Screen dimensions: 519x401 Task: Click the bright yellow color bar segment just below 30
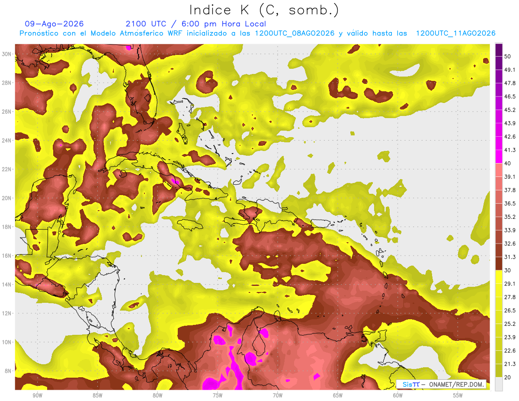coord(499,277)
